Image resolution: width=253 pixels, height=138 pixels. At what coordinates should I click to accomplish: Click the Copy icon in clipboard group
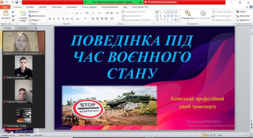(x=13, y=16)
